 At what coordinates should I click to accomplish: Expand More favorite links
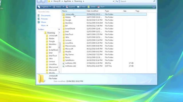pyautogui.click(x=45, y=25)
